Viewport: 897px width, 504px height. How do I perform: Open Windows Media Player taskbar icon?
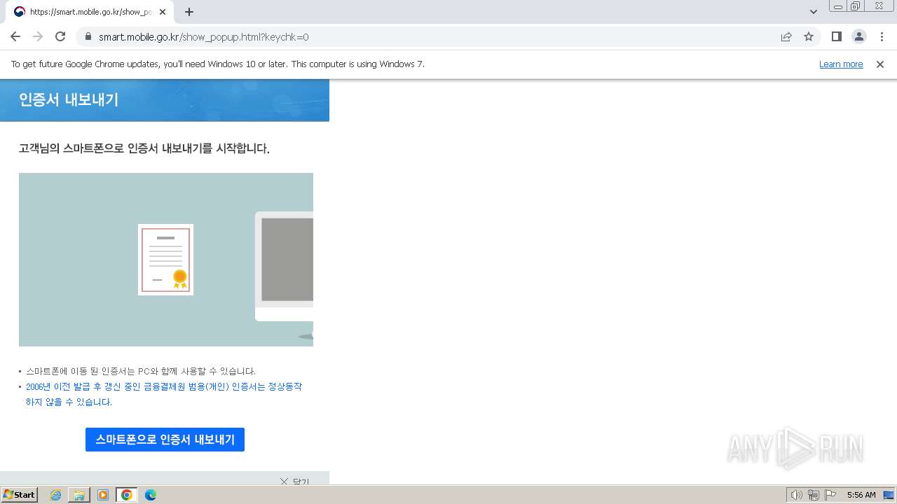click(x=103, y=495)
